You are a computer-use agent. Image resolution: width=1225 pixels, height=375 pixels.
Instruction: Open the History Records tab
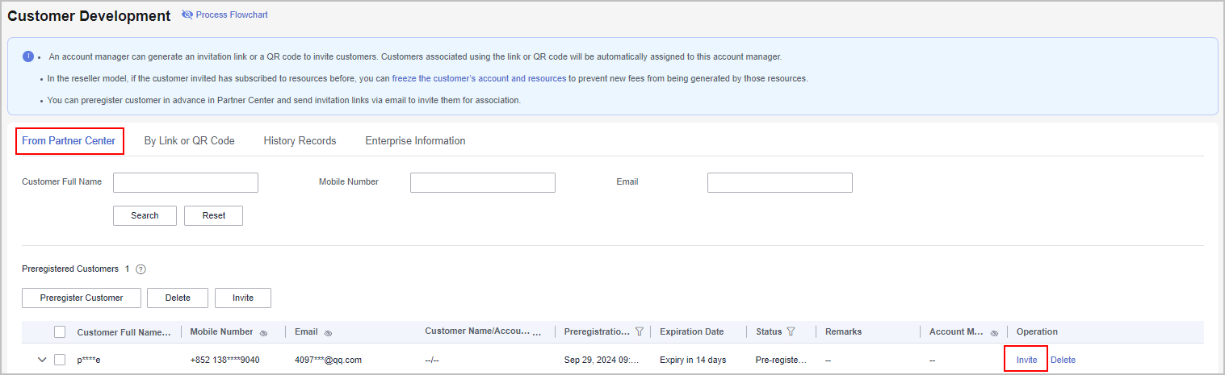coord(300,141)
